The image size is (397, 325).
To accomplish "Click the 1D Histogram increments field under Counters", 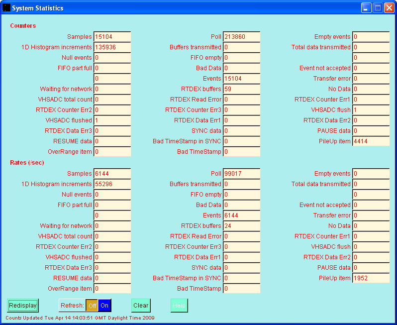I will pyautogui.click(x=112, y=47).
